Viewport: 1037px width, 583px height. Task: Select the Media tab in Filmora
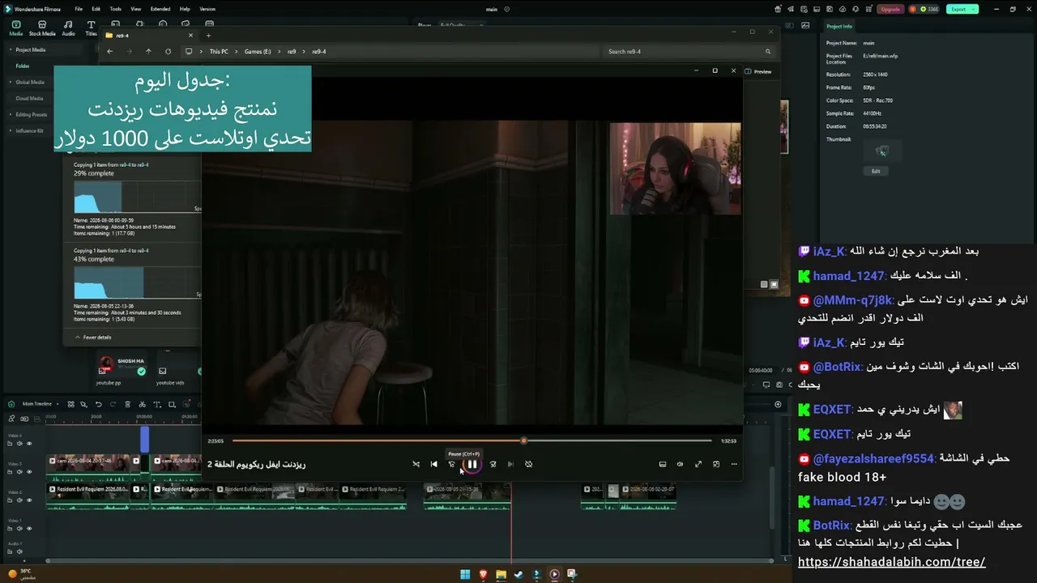pyautogui.click(x=15, y=29)
